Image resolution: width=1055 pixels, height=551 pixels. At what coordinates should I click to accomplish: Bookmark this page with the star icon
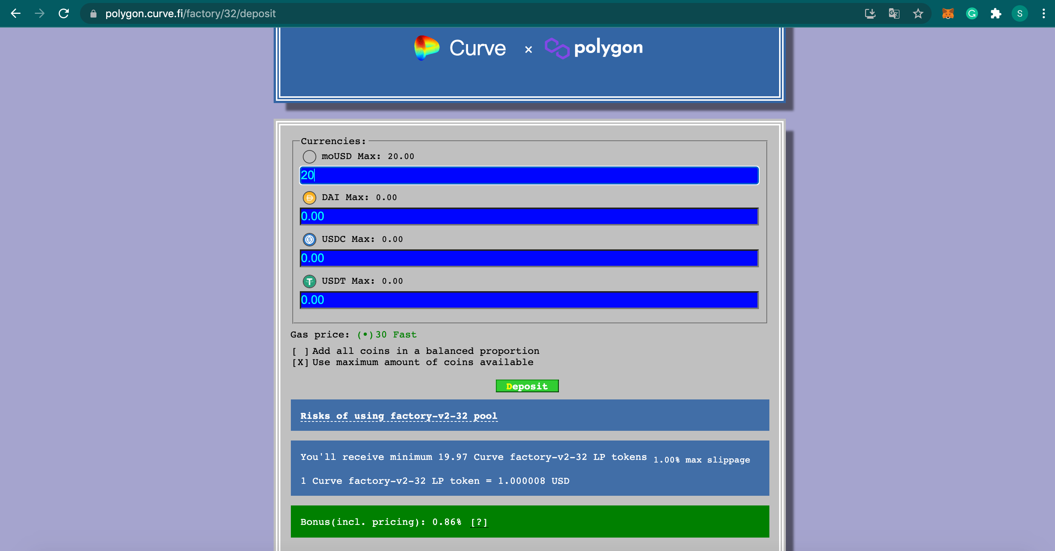(918, 13)
